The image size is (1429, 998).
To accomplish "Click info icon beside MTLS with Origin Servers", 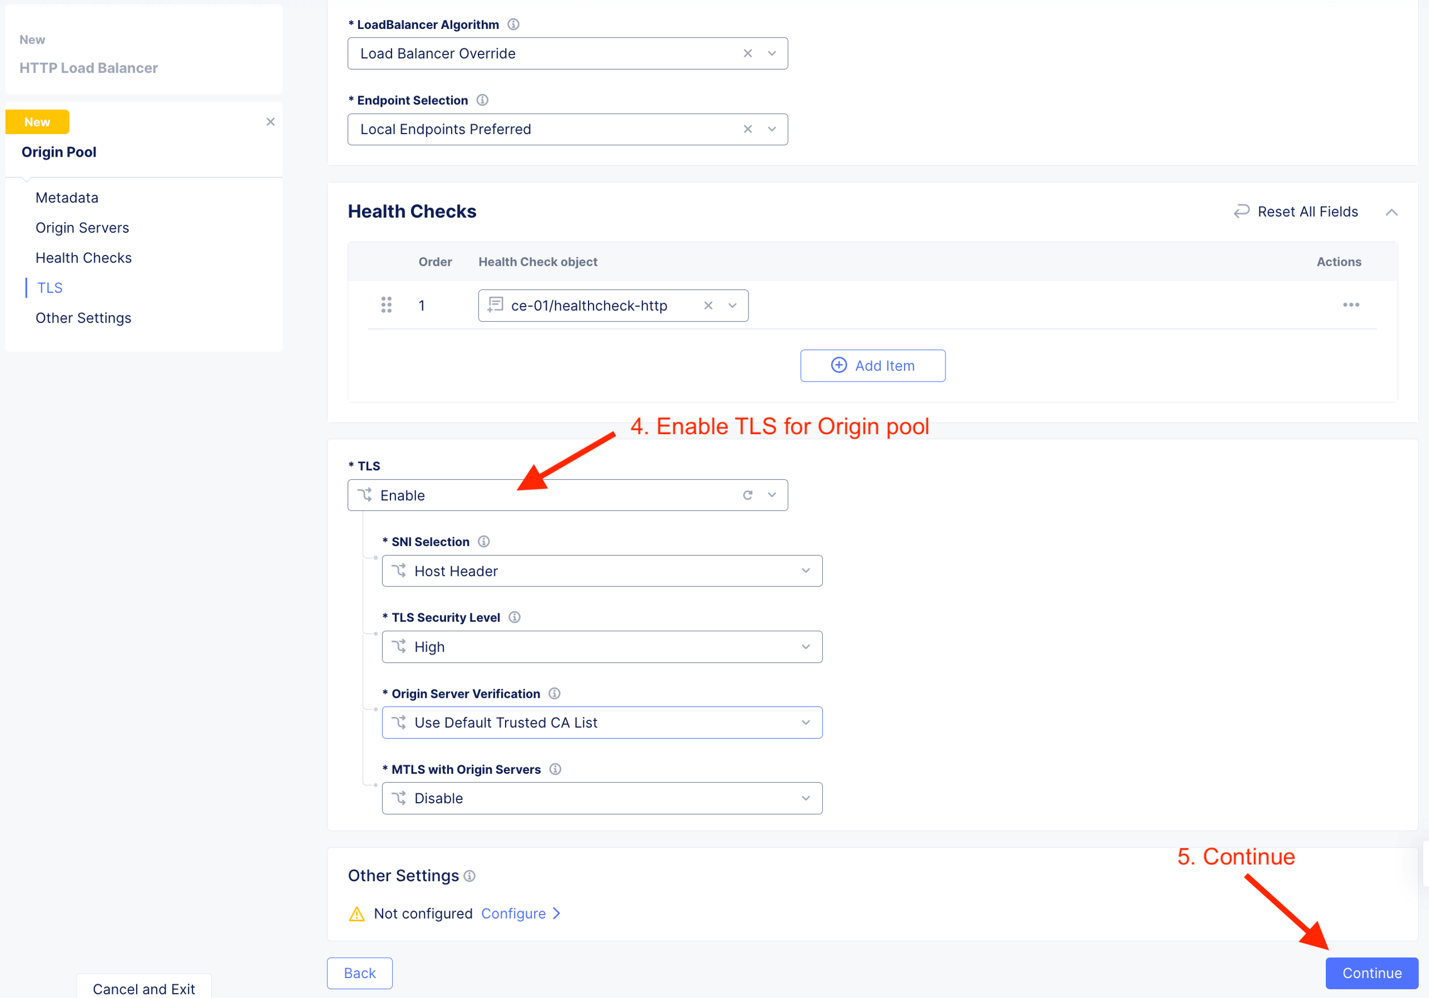I will [555, 770].
